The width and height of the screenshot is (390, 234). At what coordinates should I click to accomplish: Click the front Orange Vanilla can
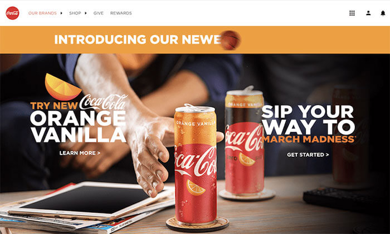[196, 165]
